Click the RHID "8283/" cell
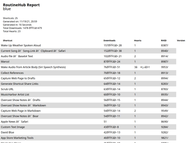The height and width of the screenshot is (143, 191). pos(164,84)
